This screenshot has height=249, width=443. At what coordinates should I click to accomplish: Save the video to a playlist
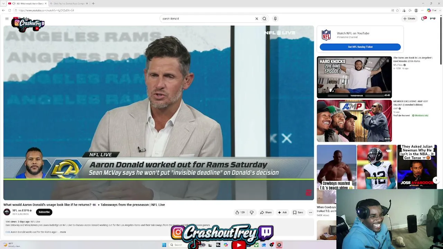click(x=298, y=212)
